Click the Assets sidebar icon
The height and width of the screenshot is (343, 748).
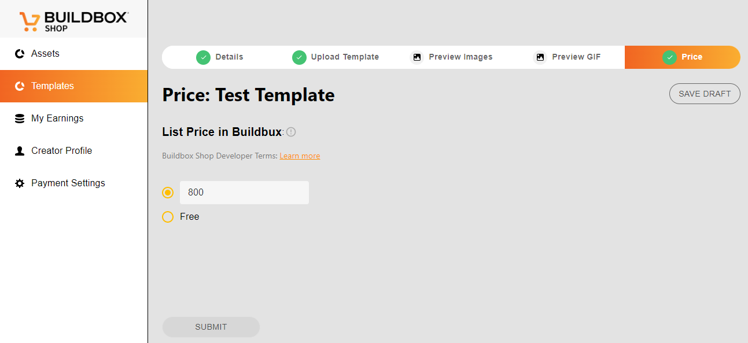tap(20, 54)
